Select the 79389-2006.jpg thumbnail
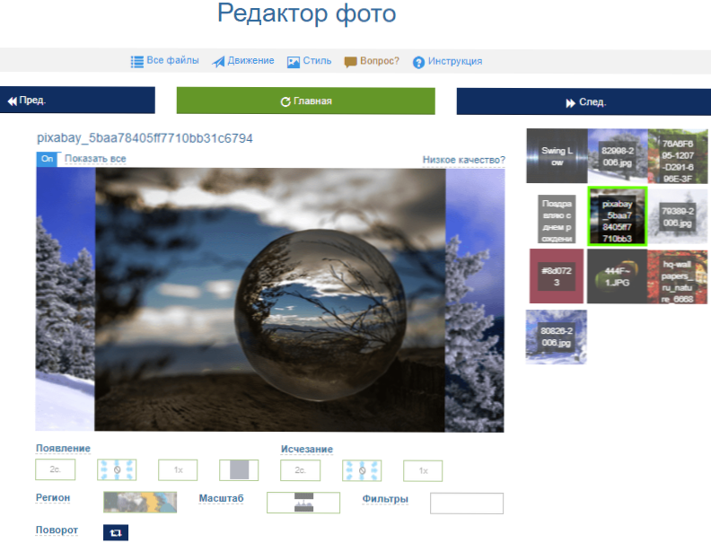 click(678, 216)
